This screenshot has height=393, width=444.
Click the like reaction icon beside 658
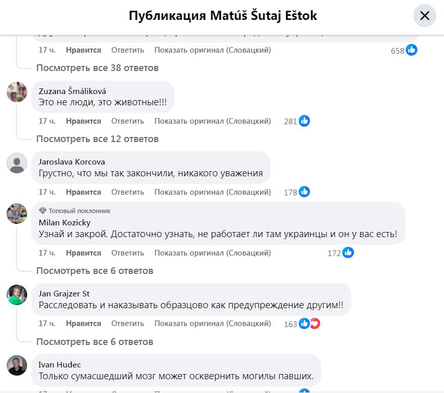click(411, 50)
